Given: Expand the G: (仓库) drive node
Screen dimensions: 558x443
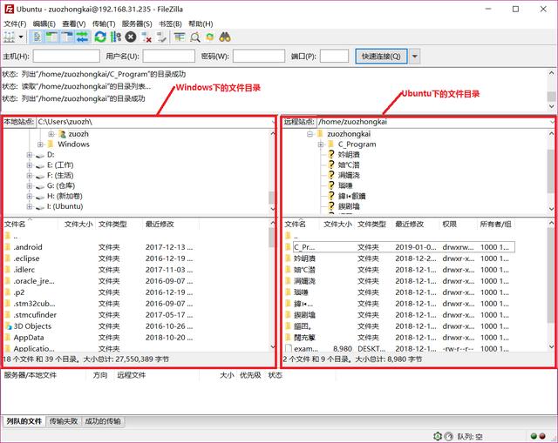Looking at the screenshot, I should click(30, 185).
